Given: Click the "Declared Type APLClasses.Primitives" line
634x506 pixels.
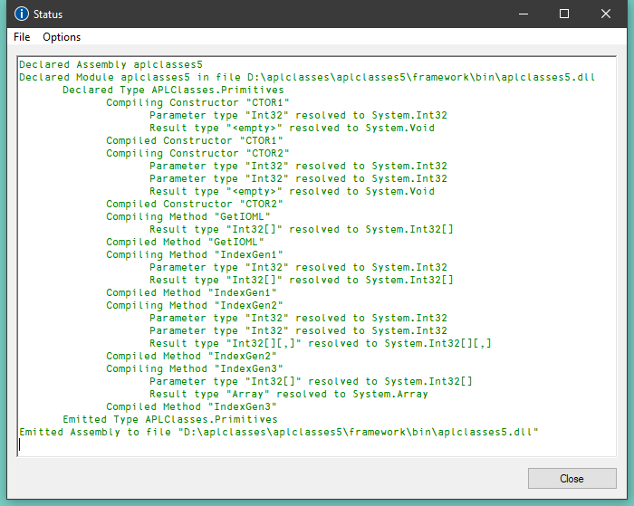Looking at the screenshot, I should click(172, 91).
